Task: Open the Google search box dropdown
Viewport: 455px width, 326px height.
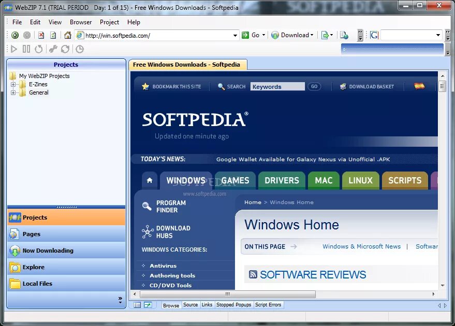Action: click(438, 35)
